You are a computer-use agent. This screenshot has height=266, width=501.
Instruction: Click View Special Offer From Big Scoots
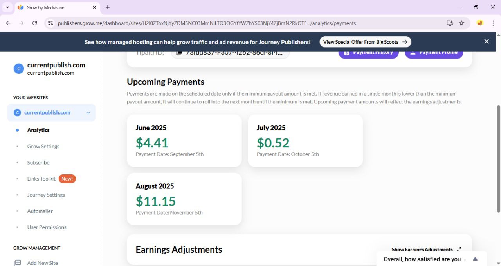coord(365,42)
